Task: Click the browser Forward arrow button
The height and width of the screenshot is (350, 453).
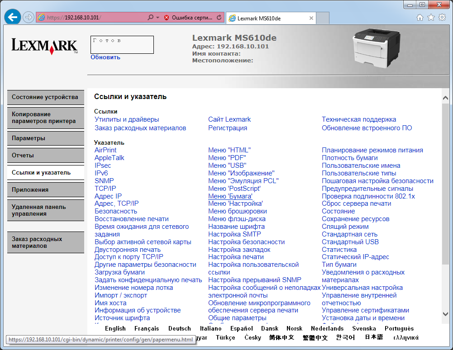Action: click(x=28, y=17)
